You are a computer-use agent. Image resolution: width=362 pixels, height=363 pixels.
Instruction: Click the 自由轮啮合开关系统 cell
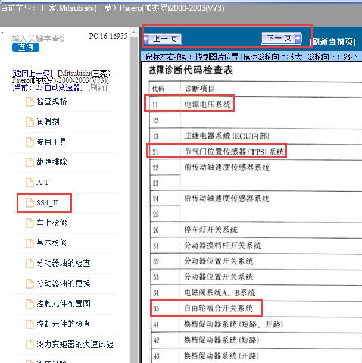point(219,308)
